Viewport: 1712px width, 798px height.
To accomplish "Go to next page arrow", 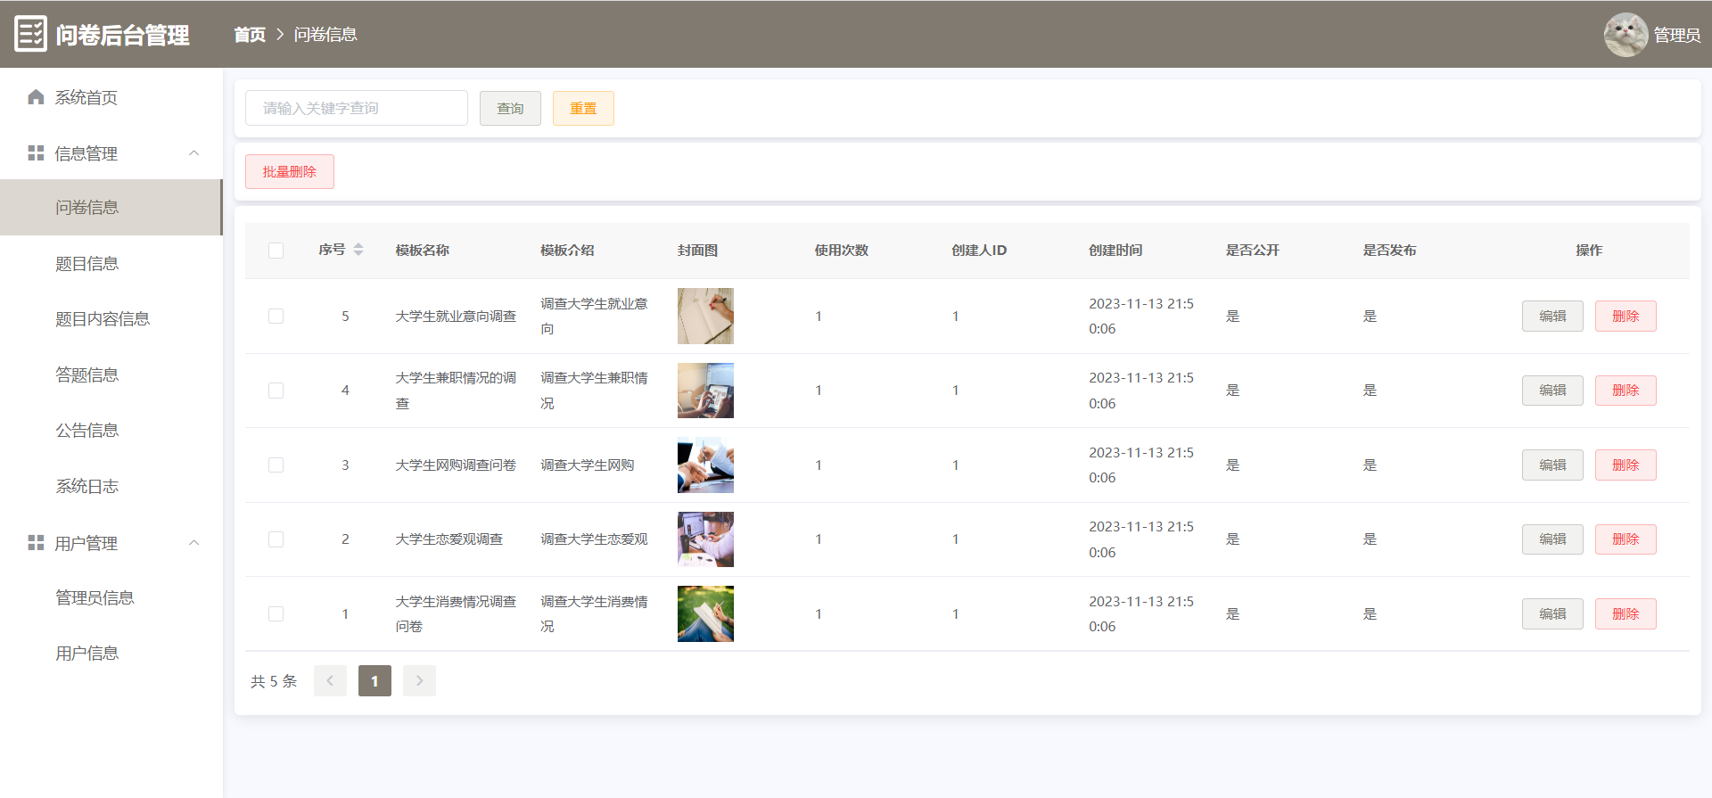I will click(x=419, y=681).
